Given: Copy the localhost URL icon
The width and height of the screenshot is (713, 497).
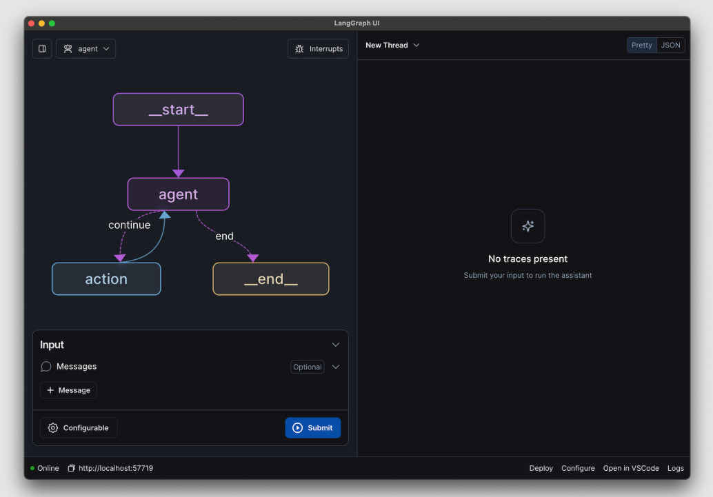Looking at the screenshot, I should coord(72,468).
